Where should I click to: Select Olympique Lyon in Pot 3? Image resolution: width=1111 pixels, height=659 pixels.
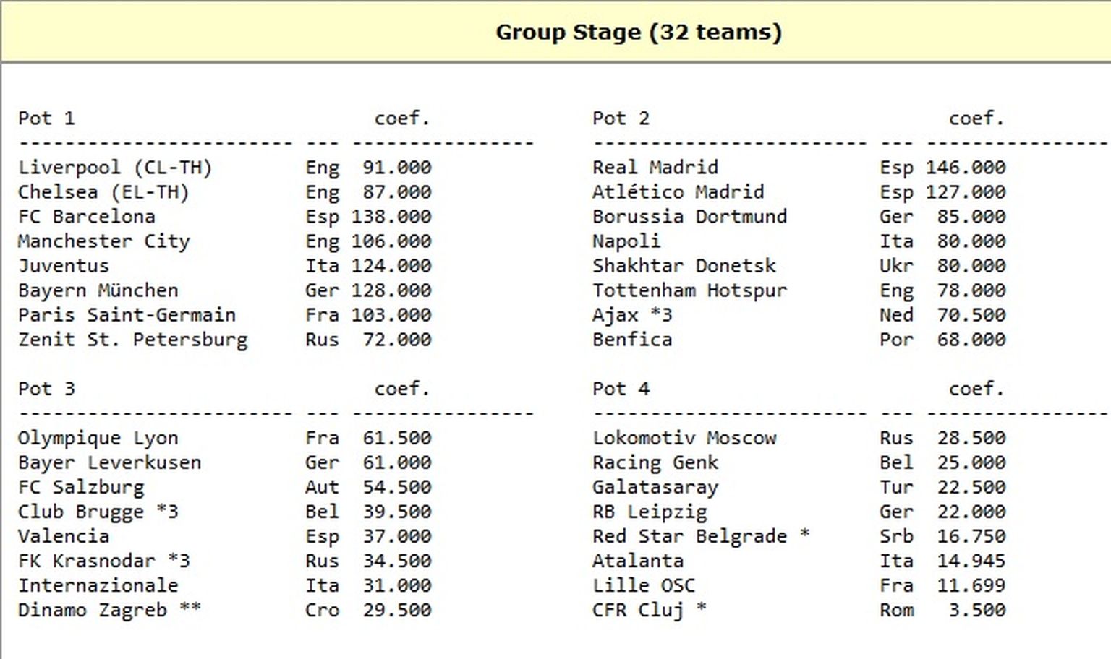coord(98,438)
